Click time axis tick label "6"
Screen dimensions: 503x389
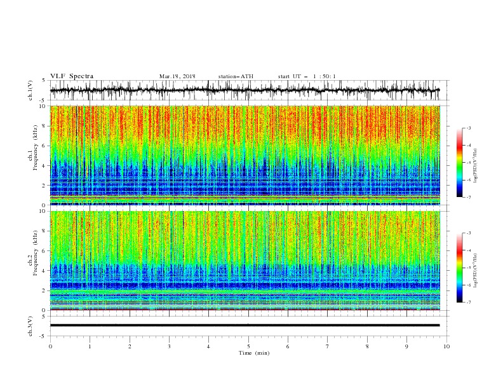(288, 346)
